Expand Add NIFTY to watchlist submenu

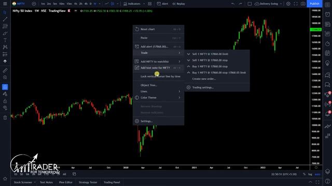click(158, 61)
